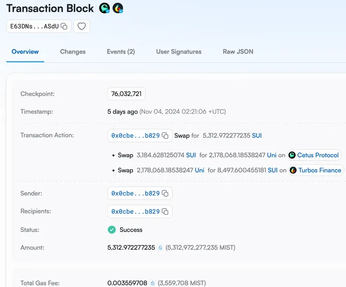Open the Events (2) tab
This screenshot has width=346, height=287.
tap(121, 52)
